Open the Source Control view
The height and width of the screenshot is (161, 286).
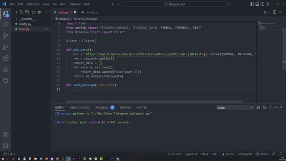pos(6,36)
